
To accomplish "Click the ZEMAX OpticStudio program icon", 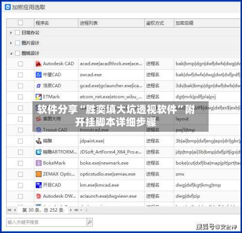I will point(38,174).
